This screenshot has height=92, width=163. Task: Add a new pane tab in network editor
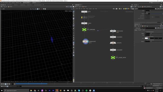coord(82,5)
